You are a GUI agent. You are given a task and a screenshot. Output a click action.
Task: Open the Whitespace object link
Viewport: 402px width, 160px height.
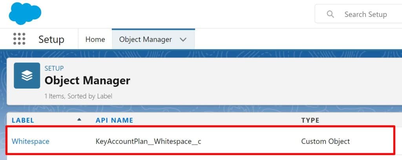point(31,141)
